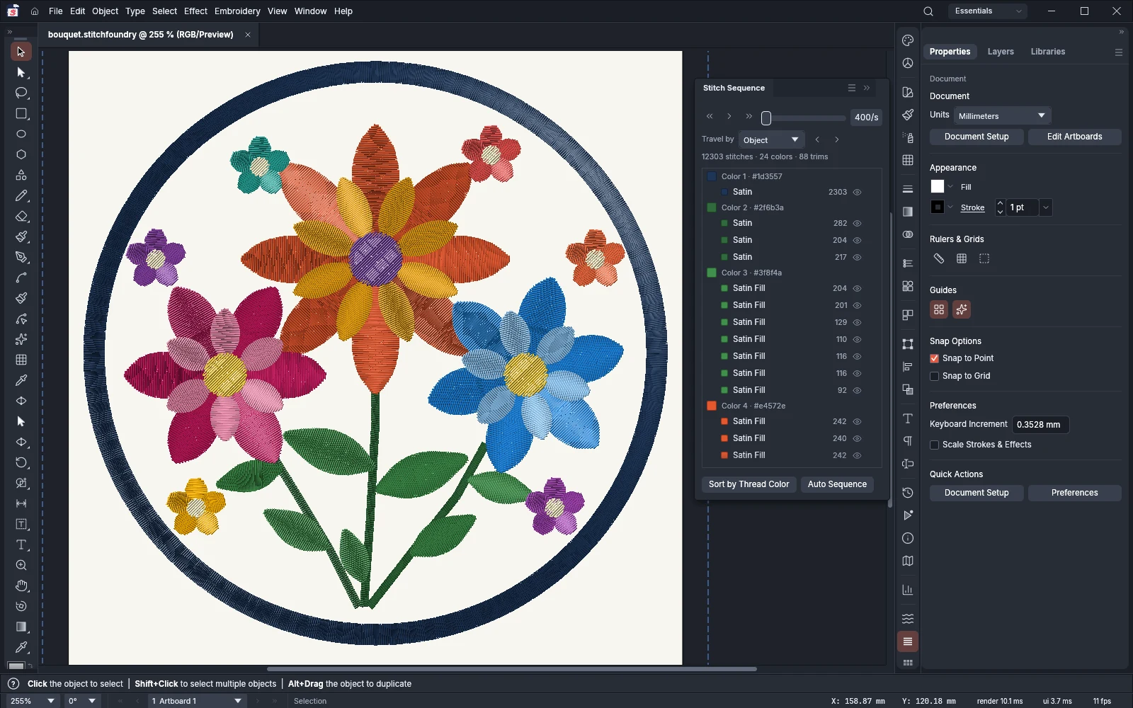1133x708 pixels.
Task: Open the History panel icon
Action: pyautogui.click(x=908, y=493)
